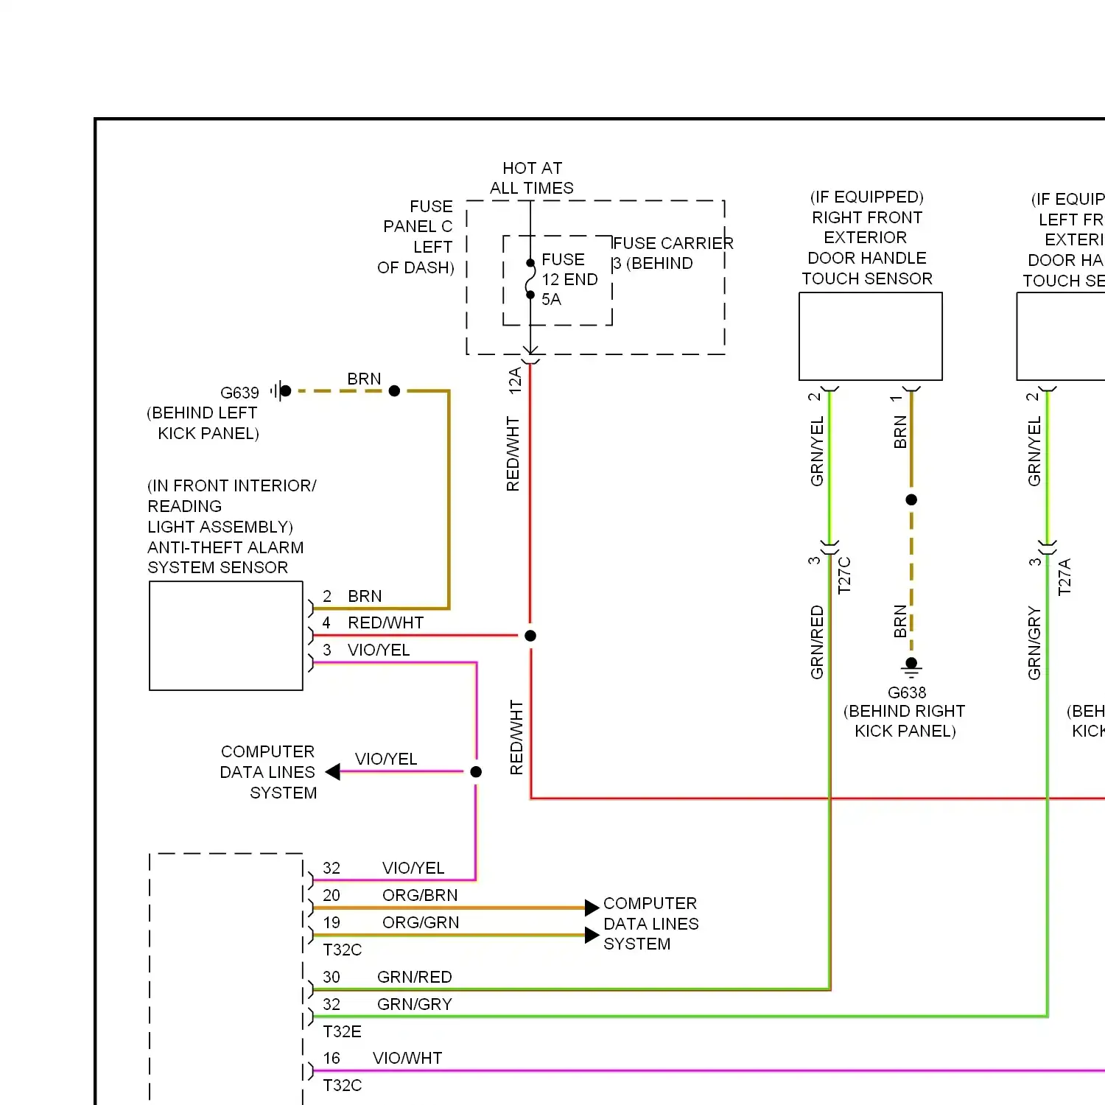Click the T32E connector label
The width and height of the screenshot is (1105, 1105).
(x=343, y=1031)
